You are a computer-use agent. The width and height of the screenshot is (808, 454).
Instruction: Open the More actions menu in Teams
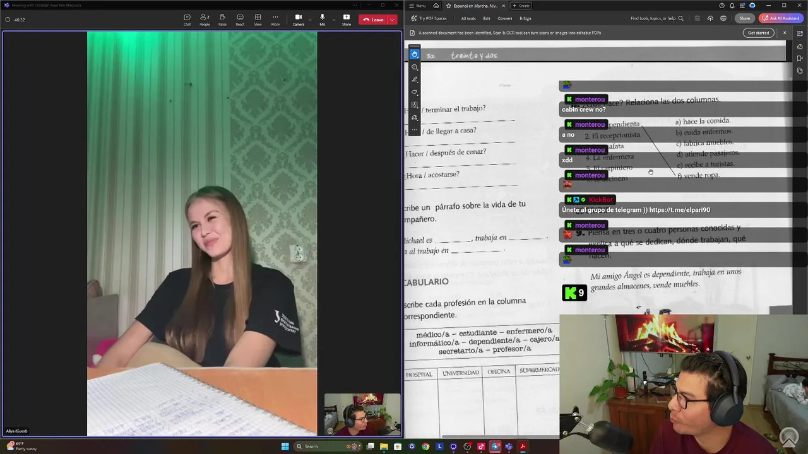tap(275, 20)
